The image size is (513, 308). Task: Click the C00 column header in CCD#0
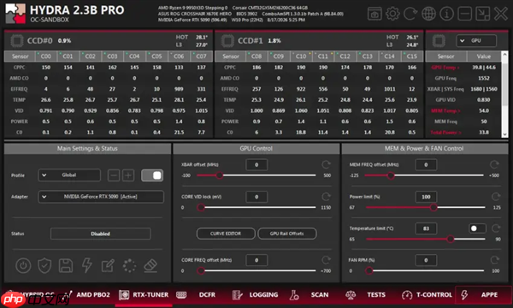(45, 56)
